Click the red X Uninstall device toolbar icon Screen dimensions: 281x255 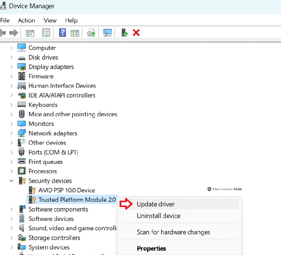tap(136, 33)
